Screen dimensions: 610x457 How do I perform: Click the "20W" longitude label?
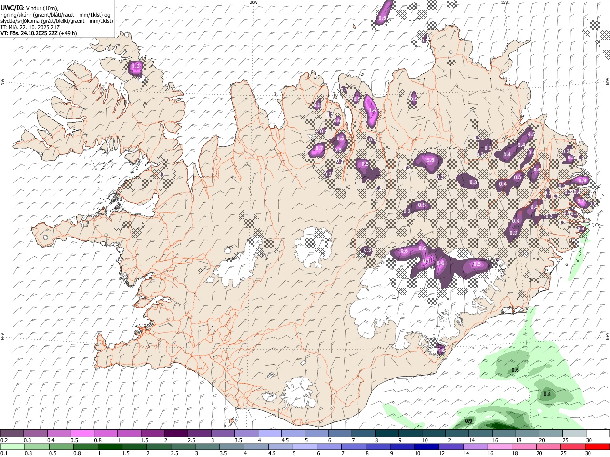pyautogui.click(x=254, y=2)
